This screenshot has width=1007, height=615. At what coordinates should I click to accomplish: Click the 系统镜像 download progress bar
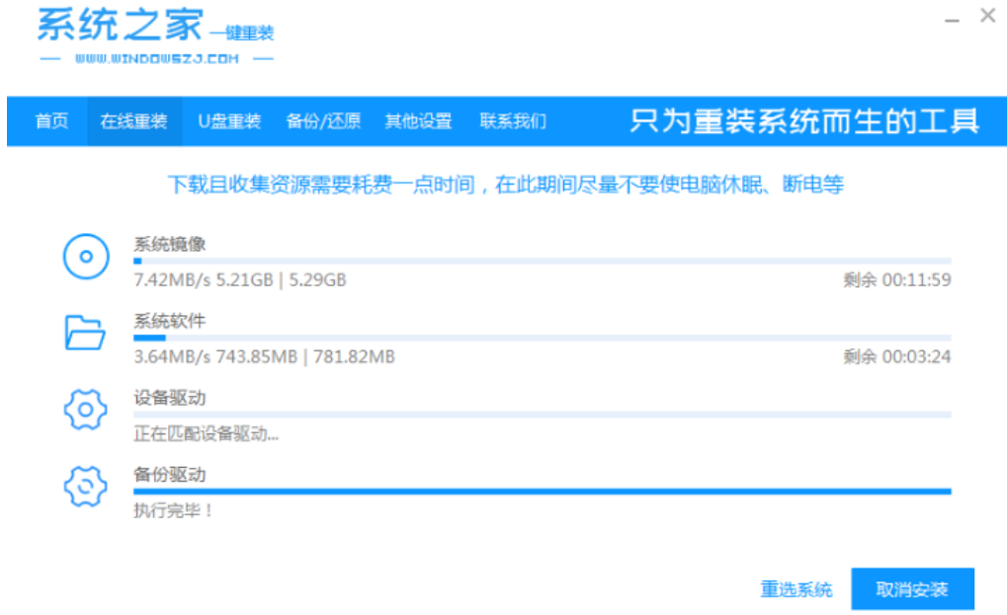coord(542,261)
